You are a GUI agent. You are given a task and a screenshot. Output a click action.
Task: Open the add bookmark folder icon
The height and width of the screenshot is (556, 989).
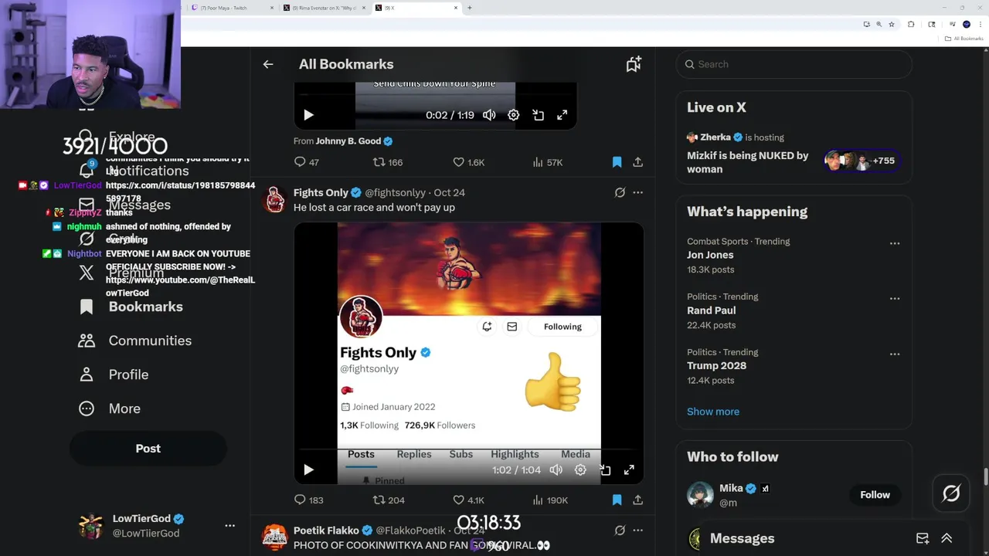pyautogui.click(x=634, y=64)
